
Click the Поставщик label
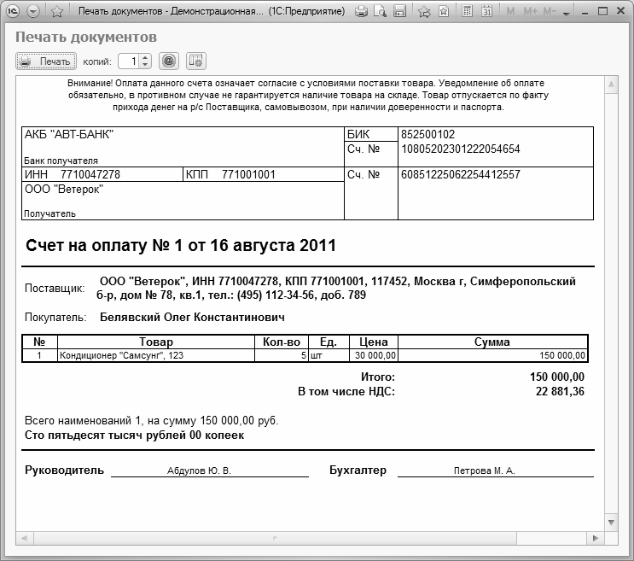[x=55, y=289]
